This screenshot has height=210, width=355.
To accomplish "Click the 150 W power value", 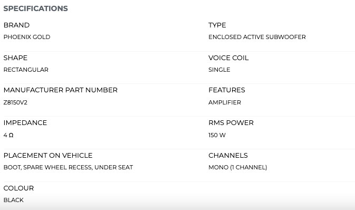I will pyautogui.click(x=217, y=135).
